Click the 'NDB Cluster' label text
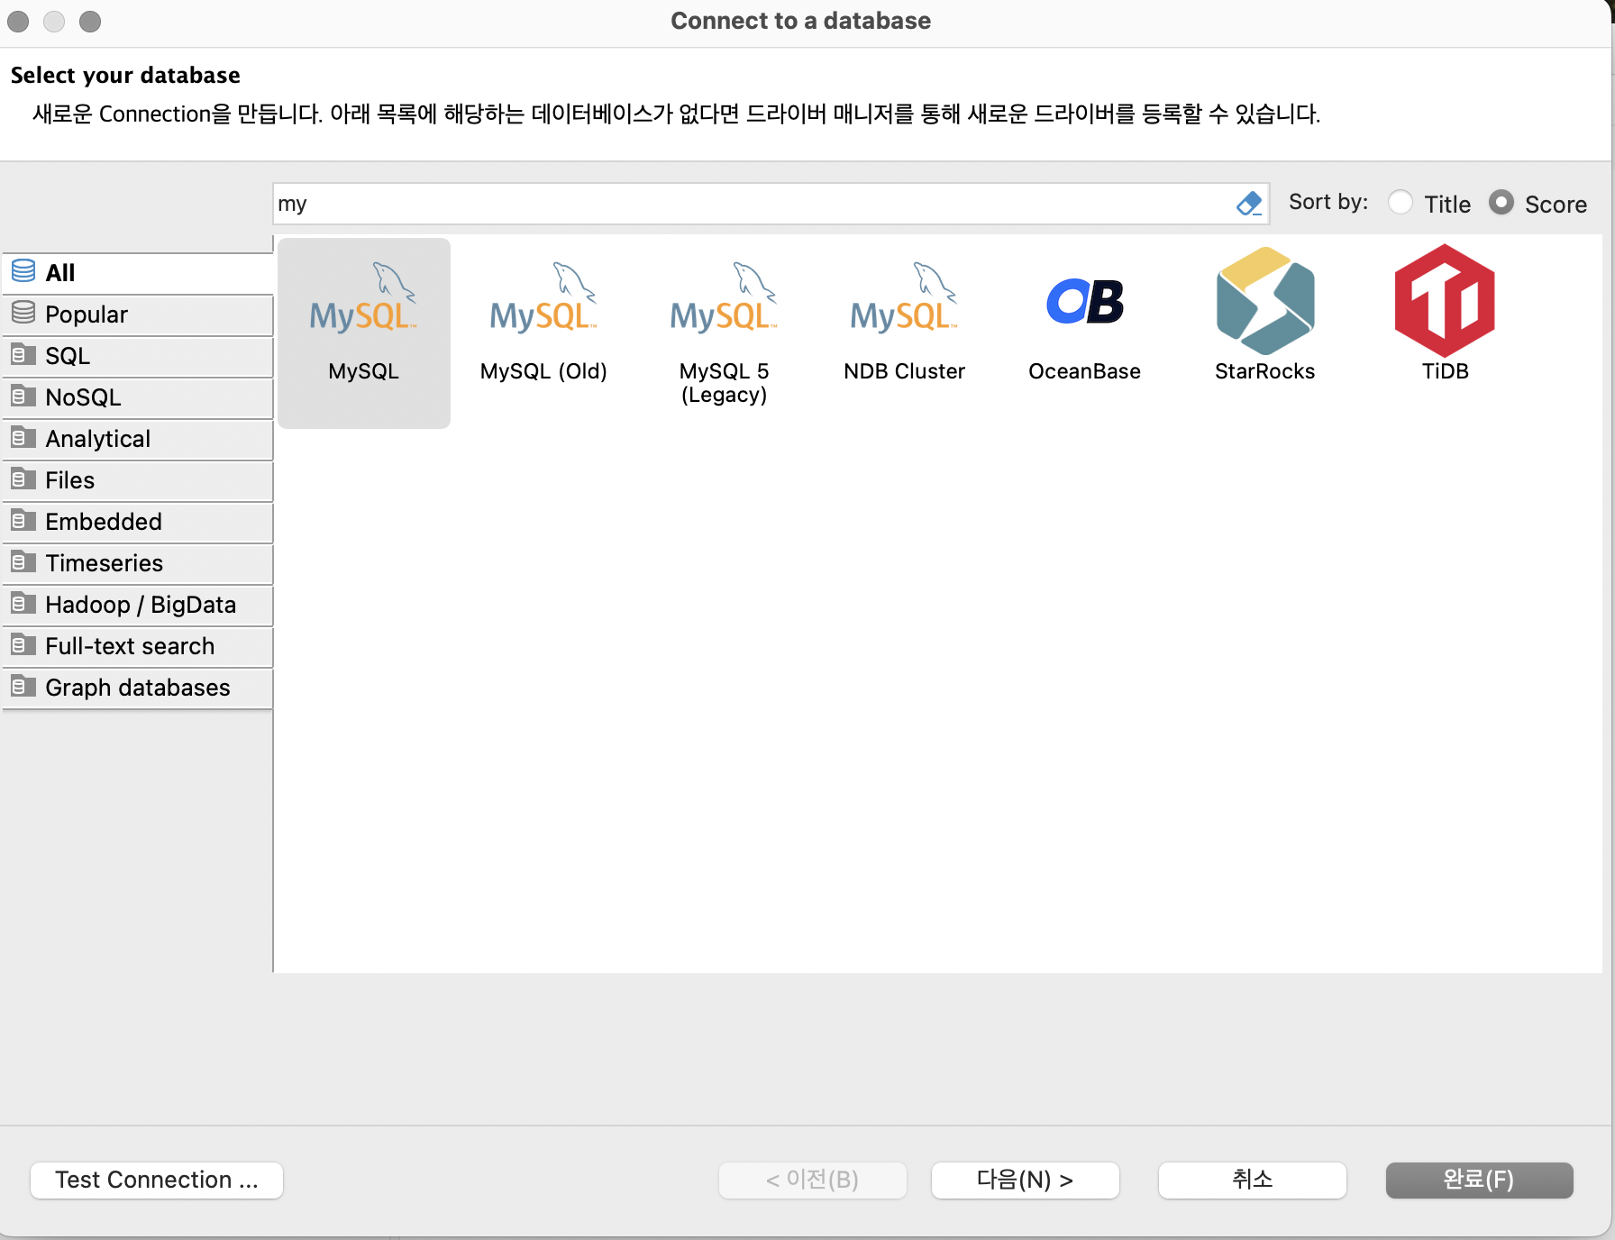This screenshot has width=1615, height=1240. tap(904, 371)
